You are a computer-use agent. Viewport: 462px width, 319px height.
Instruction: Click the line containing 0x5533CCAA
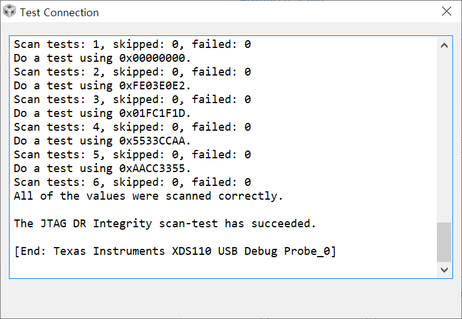pyautogui.click(x=102, y=141)
